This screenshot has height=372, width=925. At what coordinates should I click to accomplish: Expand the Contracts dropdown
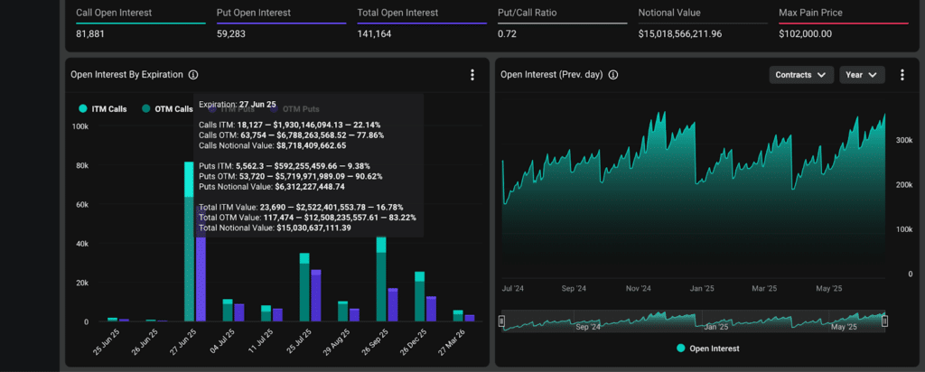click(x=801, y=75)
